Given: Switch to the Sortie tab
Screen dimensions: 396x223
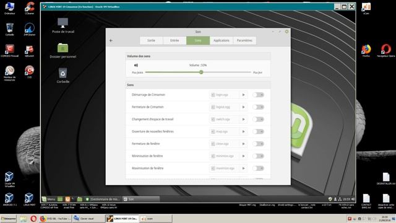Looking at the screenshot, I should coord(151,40).
